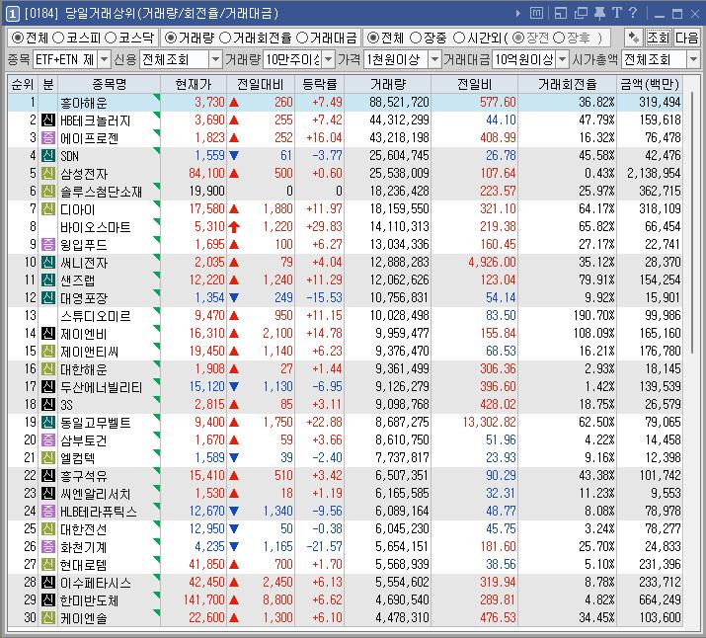Select the 코스닥 market radio button
Viewport: 706px width, 638px height.
111,38
